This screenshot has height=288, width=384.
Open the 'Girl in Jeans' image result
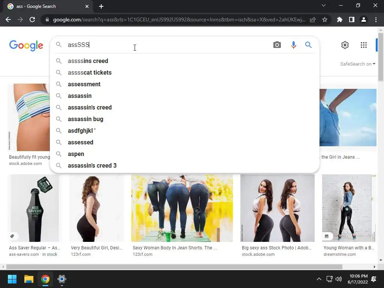348,117
